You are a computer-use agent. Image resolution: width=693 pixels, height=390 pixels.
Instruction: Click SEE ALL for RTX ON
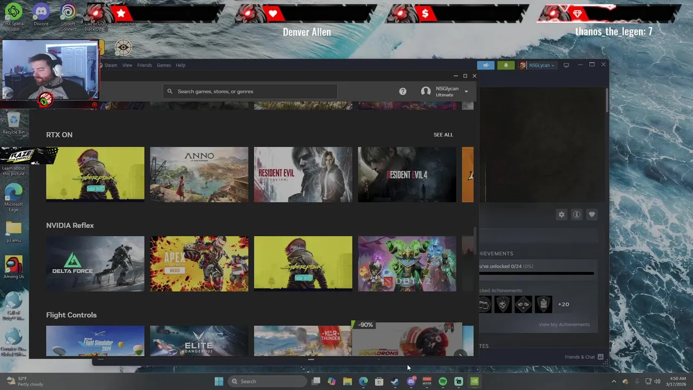(443, 135)
